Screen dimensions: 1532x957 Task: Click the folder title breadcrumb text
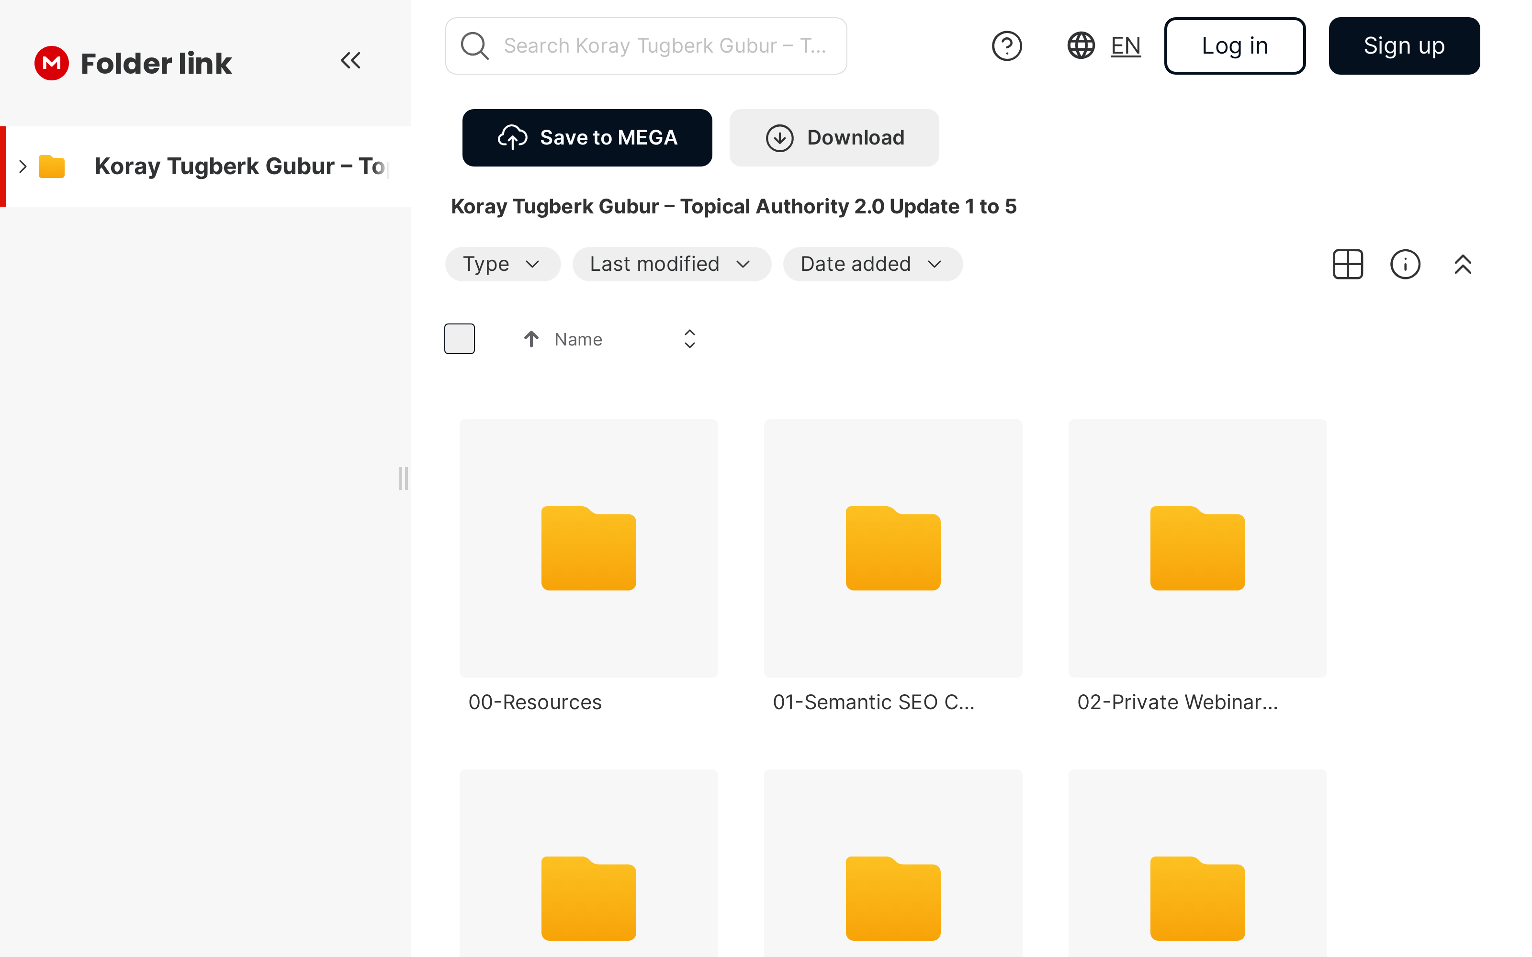tap(734, 206)
